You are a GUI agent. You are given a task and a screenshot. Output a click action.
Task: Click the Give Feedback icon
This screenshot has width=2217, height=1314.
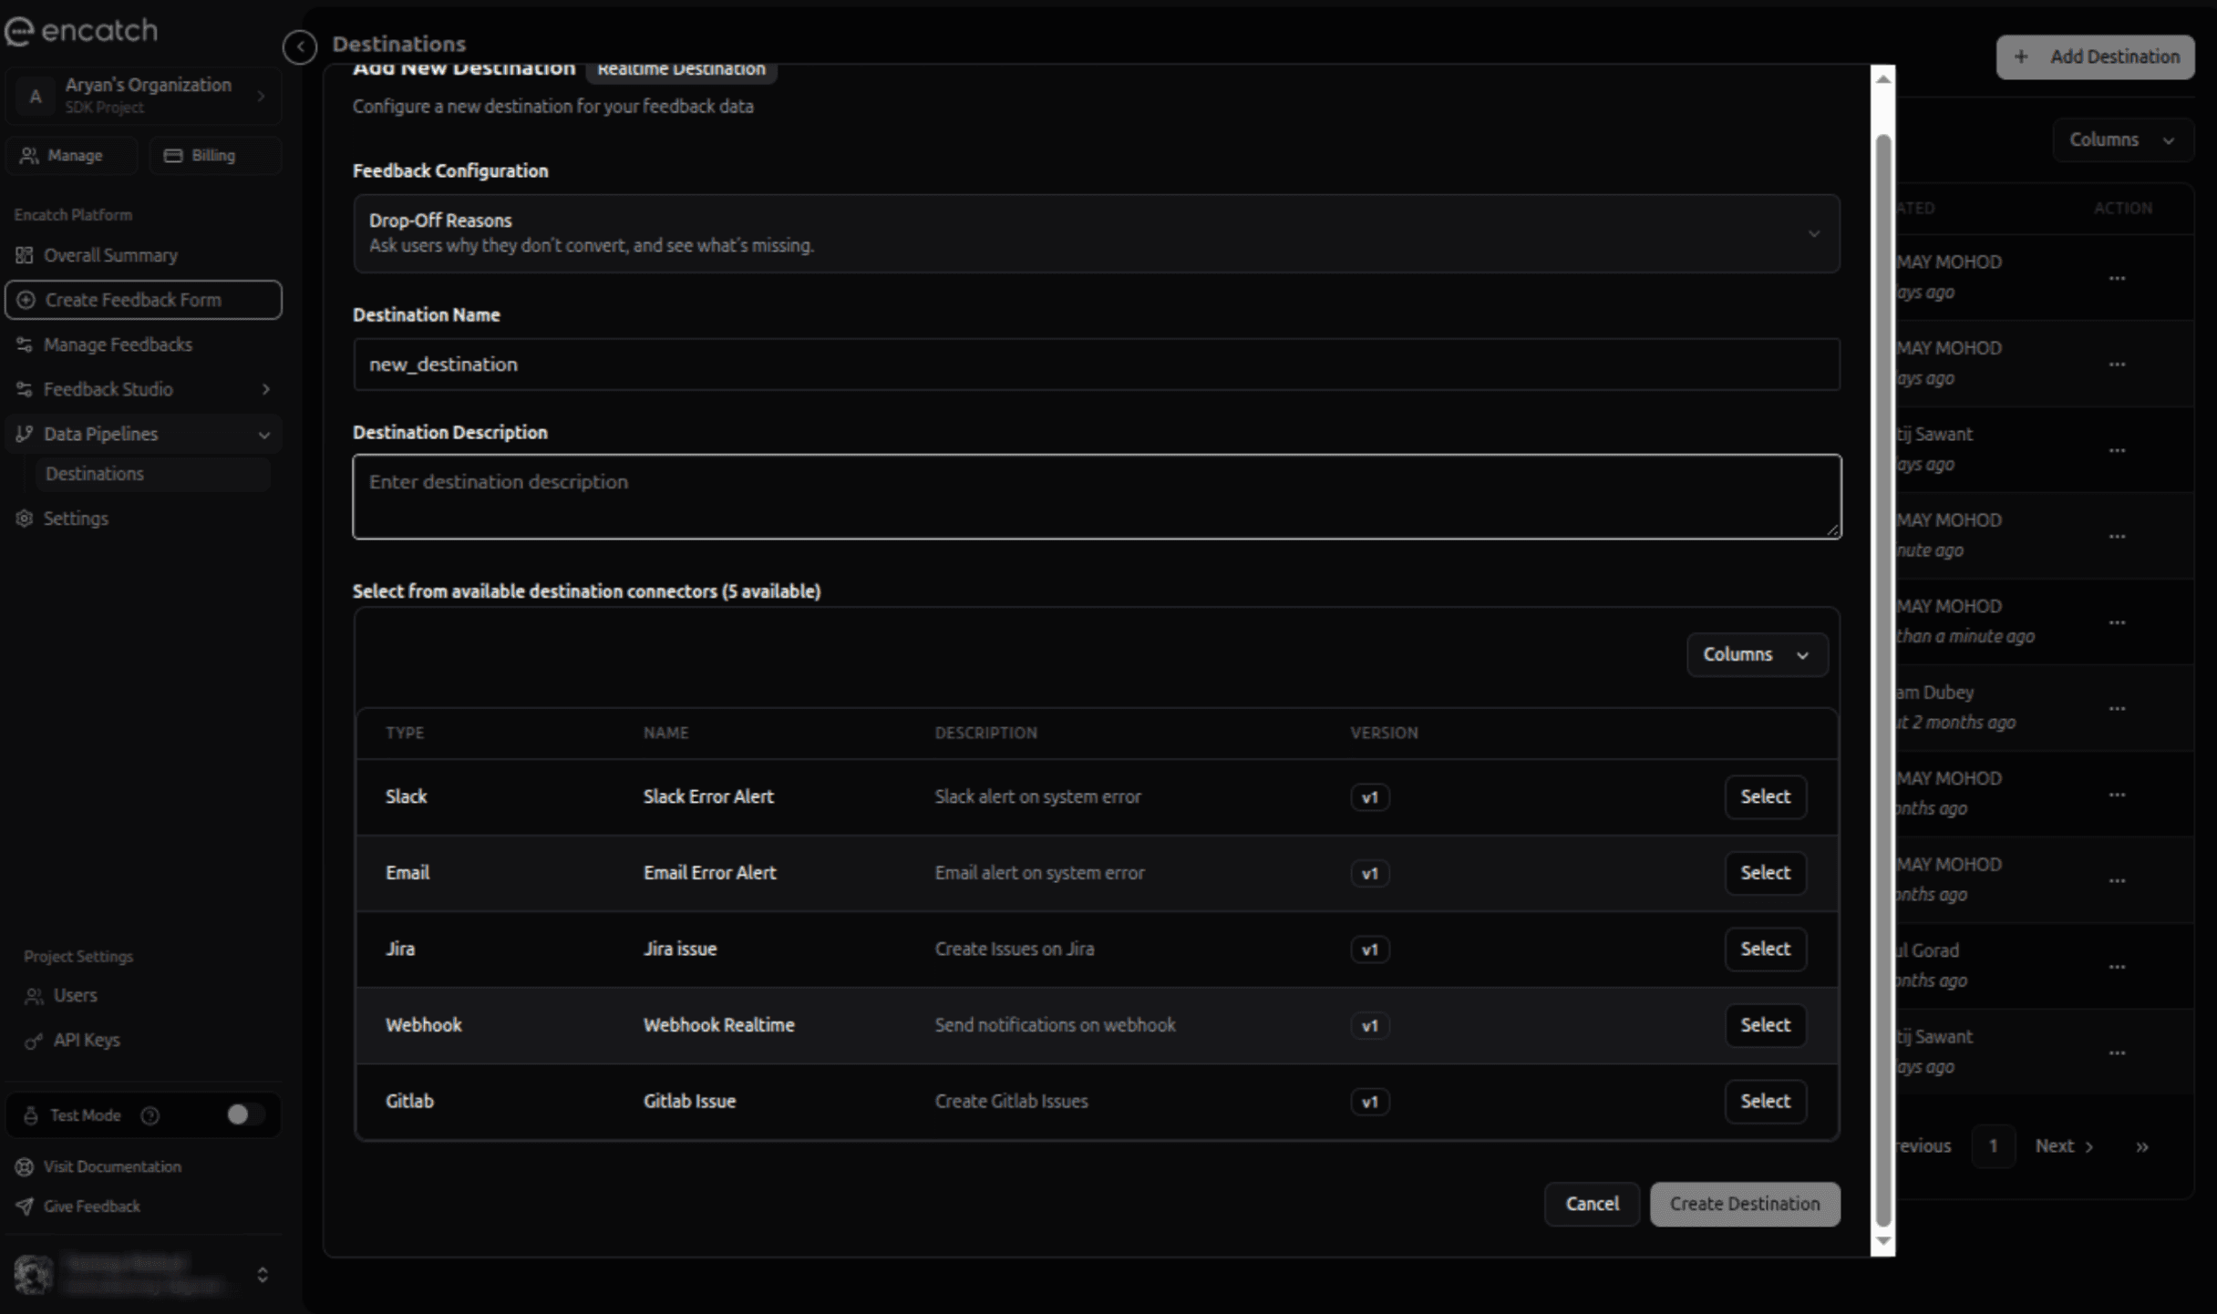coord(26,1205)
